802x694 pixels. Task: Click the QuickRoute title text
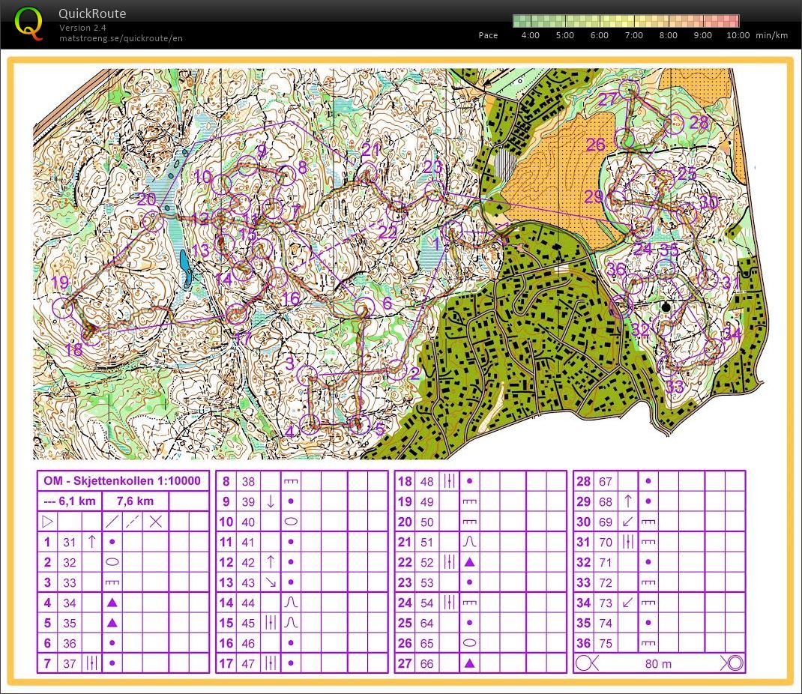[92, 13]
